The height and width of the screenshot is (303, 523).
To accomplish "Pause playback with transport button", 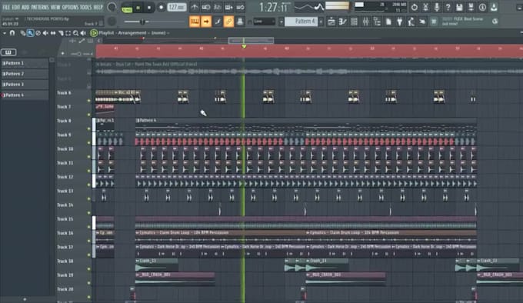I will (138, 8).
